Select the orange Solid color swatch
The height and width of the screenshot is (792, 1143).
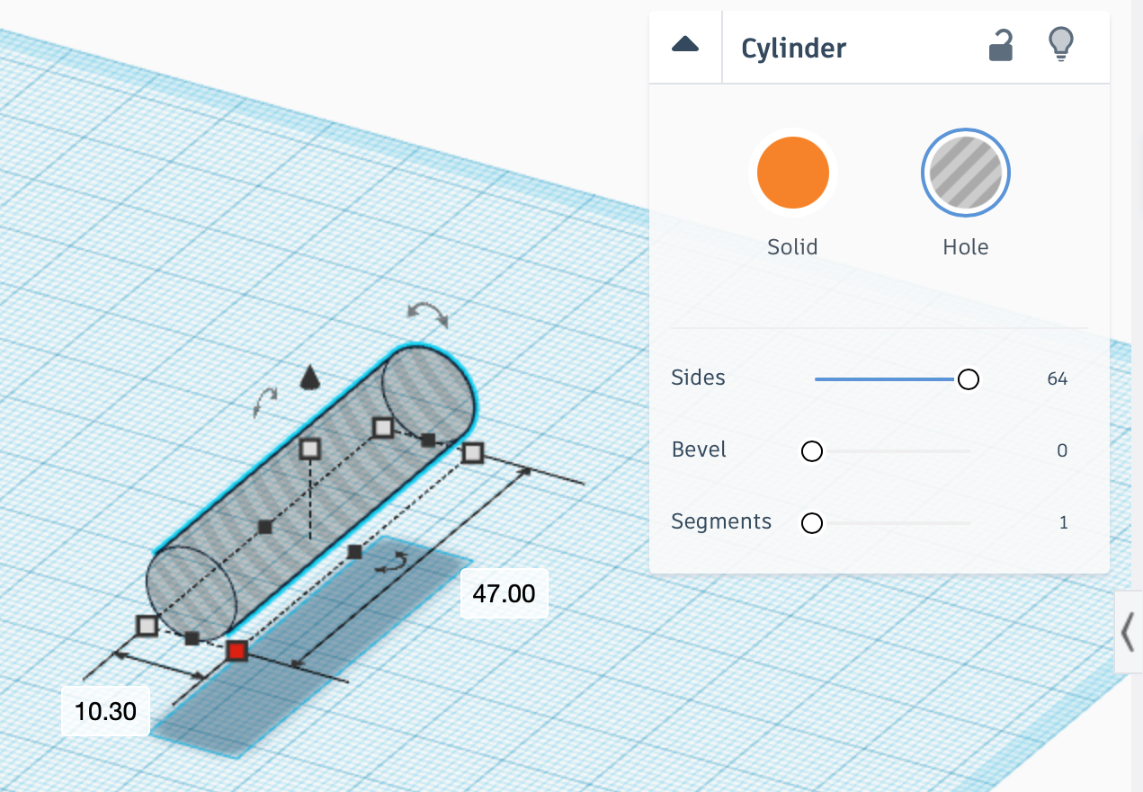(x=793, y=173)
